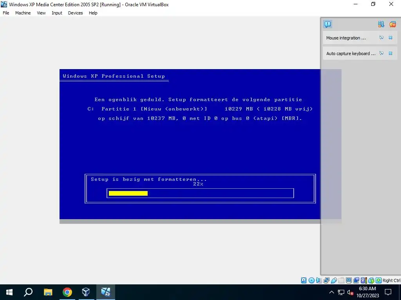Click 'Setup is bezig met formatteren...' text
This screenshot has width=401, height=300.
pos(148,179)
